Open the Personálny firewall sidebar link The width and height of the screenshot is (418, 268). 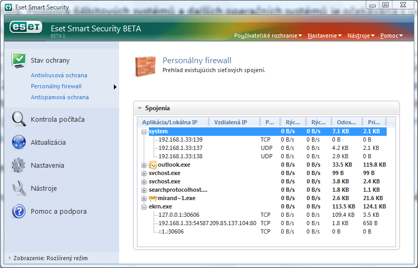(56, 86)
